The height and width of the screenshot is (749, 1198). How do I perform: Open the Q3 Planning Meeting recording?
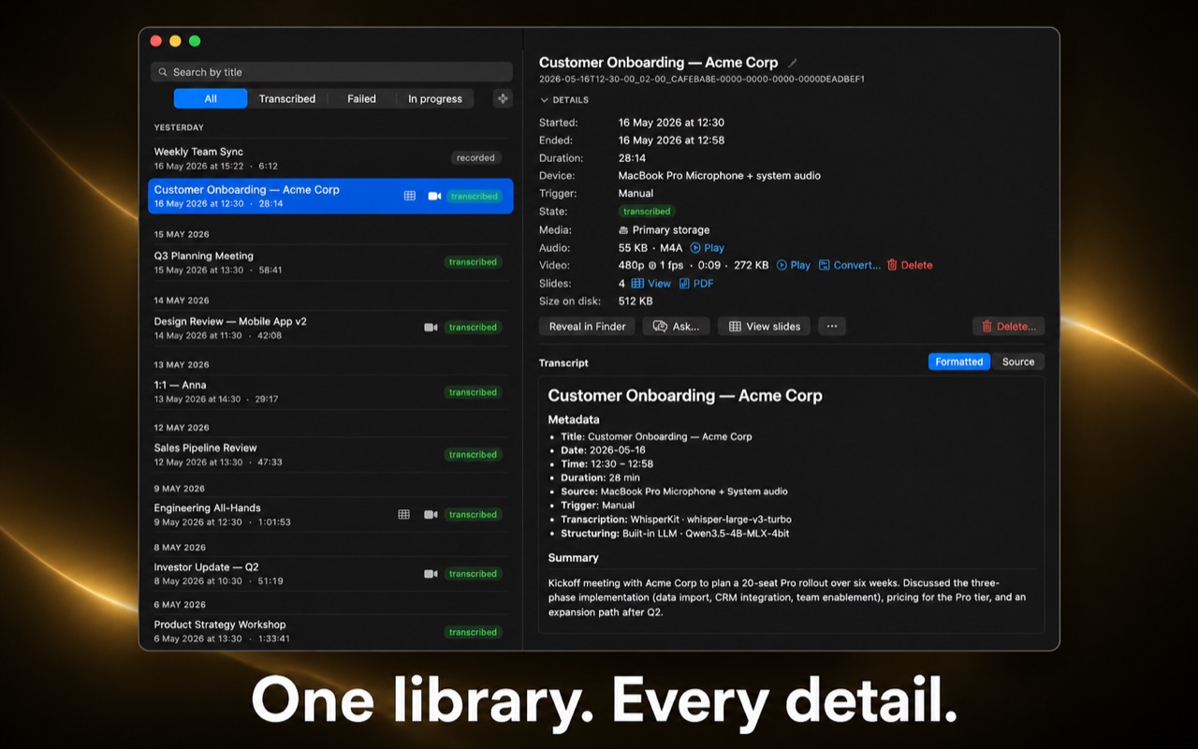pos(331,262)
